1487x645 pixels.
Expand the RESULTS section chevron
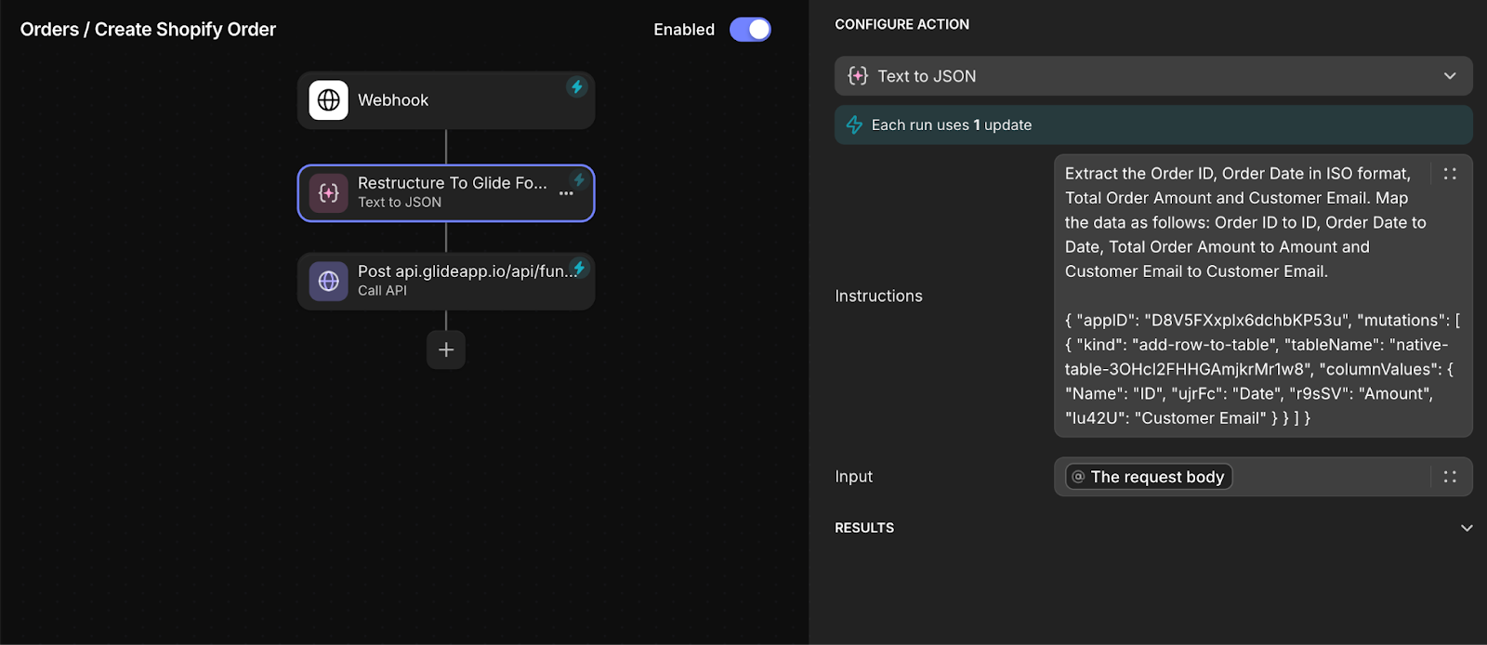[x=1467, y=528]
